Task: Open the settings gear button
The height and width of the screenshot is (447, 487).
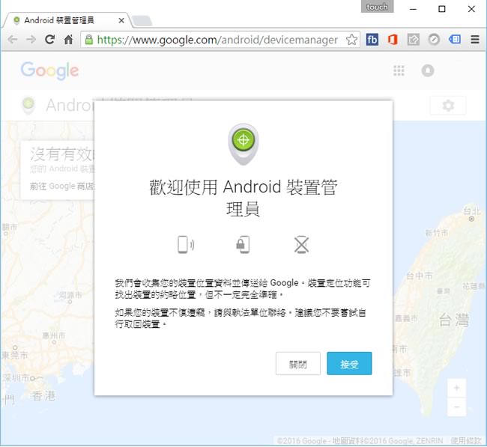Action: point(448,106)
